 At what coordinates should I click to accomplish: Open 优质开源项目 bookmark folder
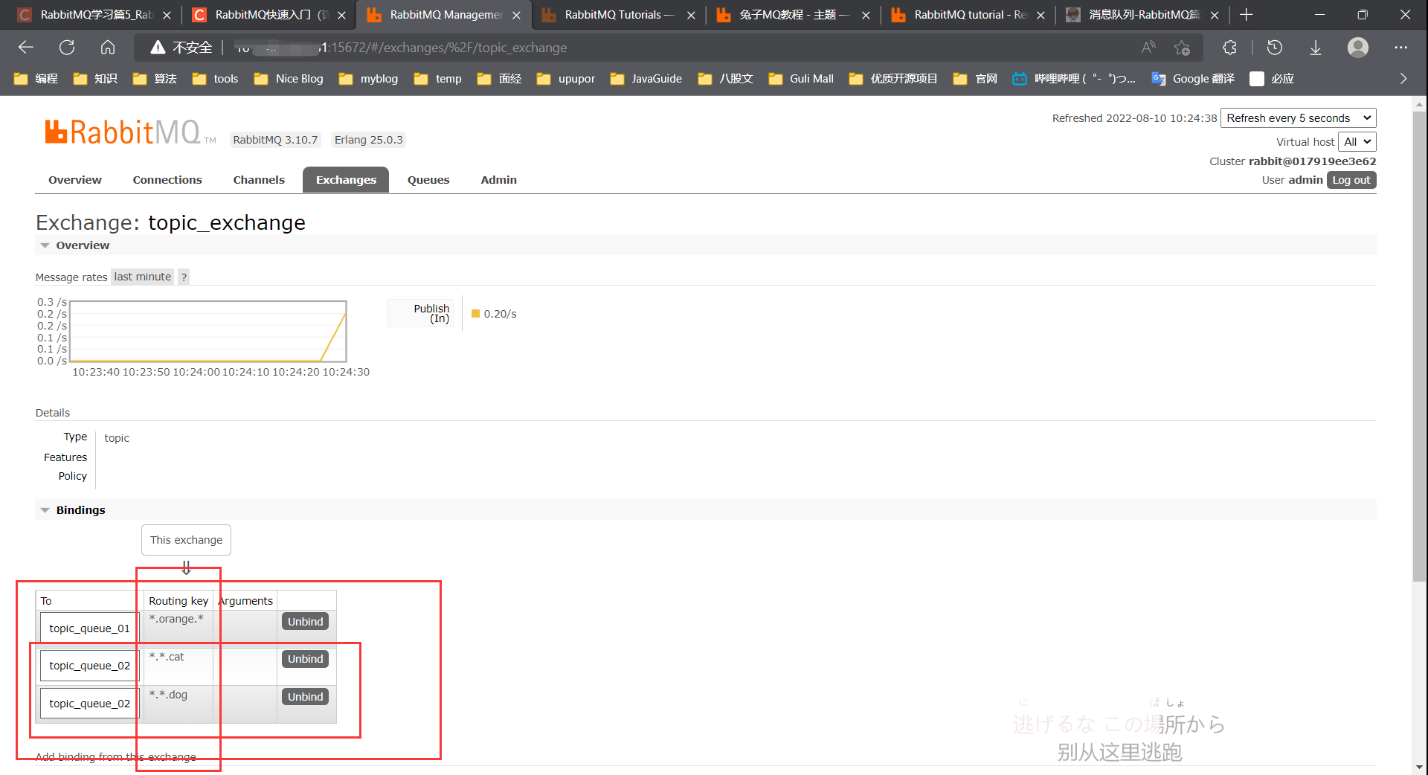[x=893, y=79]
